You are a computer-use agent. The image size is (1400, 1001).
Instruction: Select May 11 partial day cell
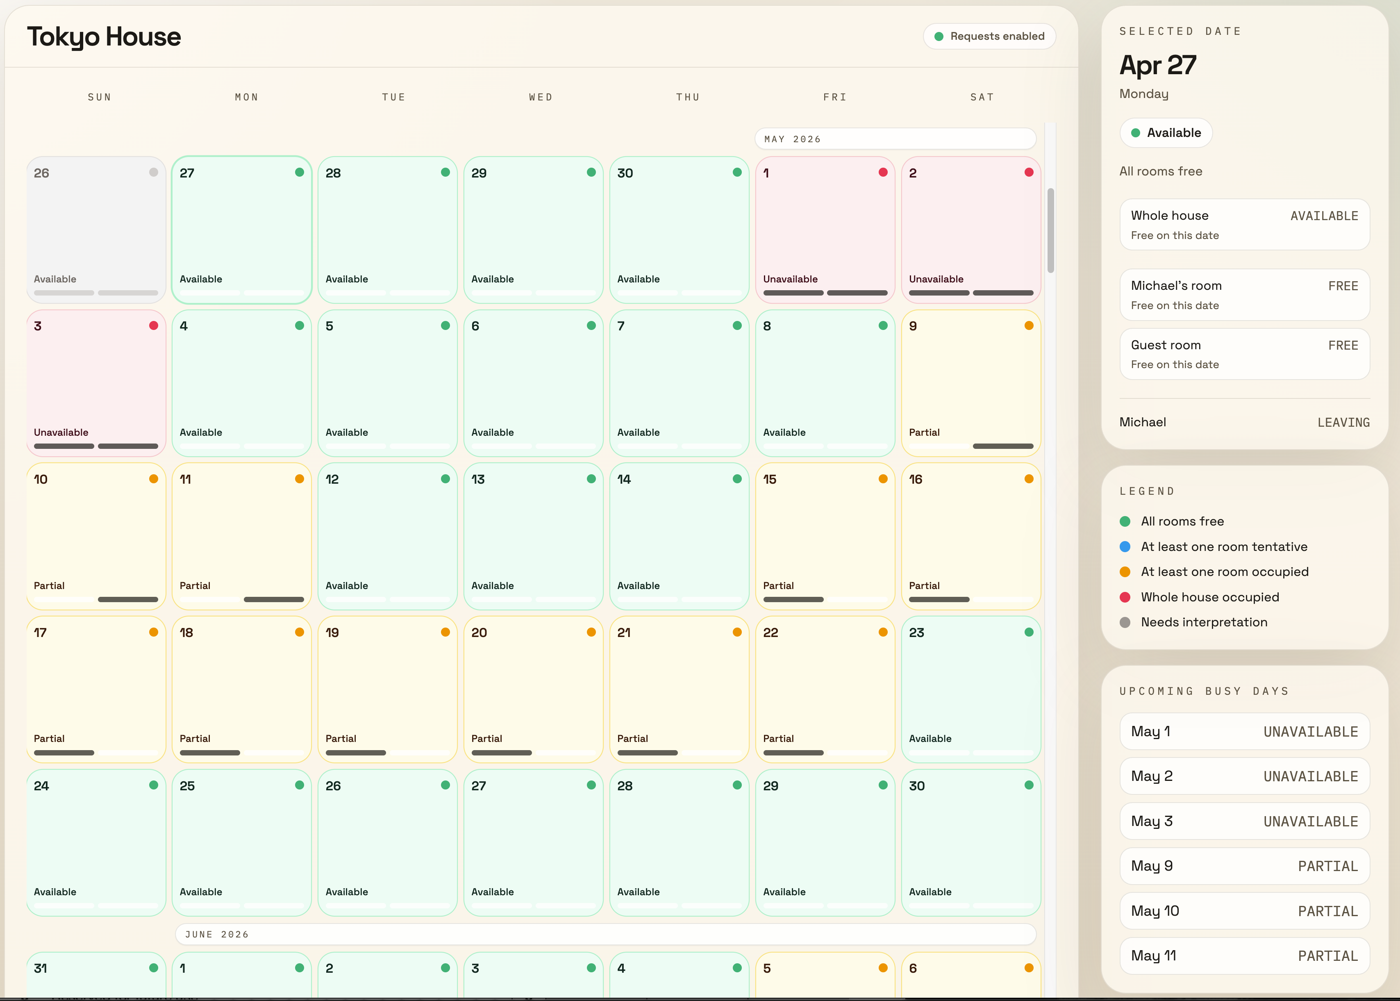pyautogui.click(x=241, y=536)
